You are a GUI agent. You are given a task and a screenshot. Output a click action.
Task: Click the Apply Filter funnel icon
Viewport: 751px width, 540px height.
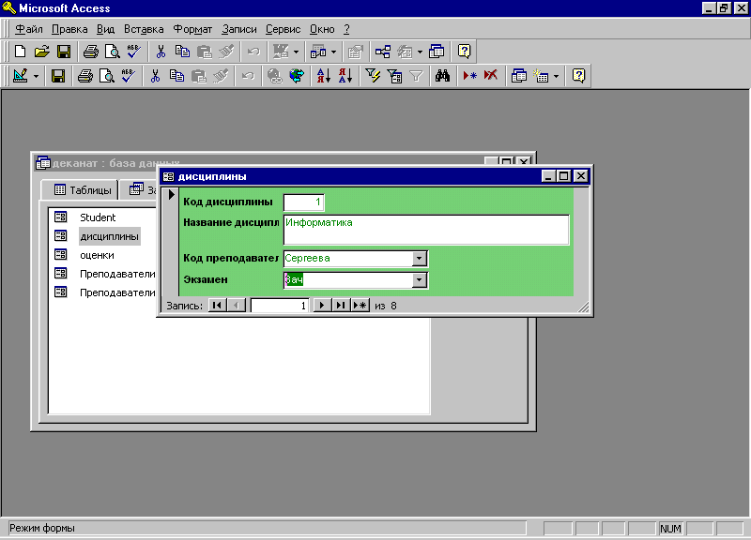[416, 76]
